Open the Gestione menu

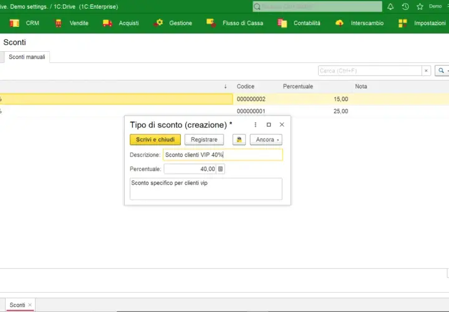pos(181,23)
